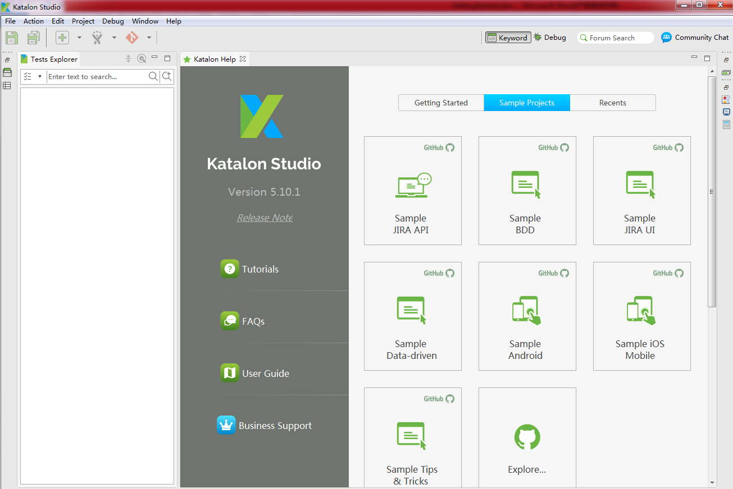
Task: Open Tutorials from the help sidebar
Action: 250,269
